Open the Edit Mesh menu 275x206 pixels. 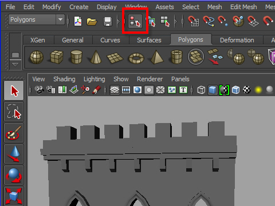pyautogui.click(x=243, y=7)
